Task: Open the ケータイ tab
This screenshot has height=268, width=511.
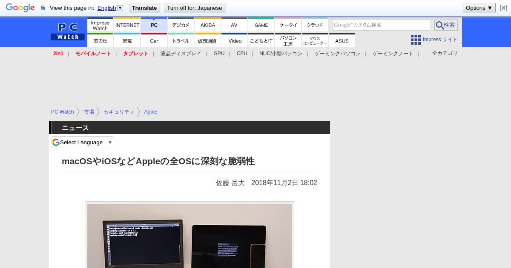Action: 288,25
